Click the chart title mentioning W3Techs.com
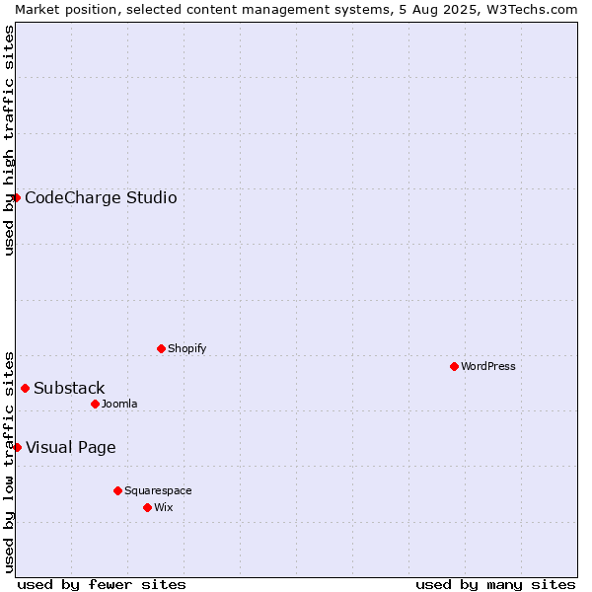 pos(296,10)
